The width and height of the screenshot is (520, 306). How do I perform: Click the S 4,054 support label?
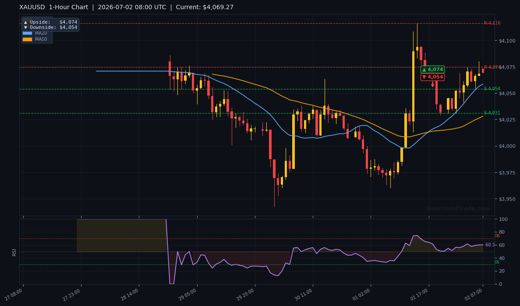pos(492,89)
